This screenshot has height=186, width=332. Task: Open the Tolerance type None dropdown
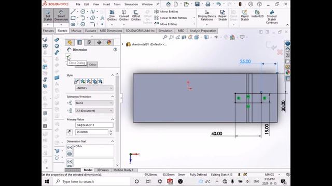(94, 103)
